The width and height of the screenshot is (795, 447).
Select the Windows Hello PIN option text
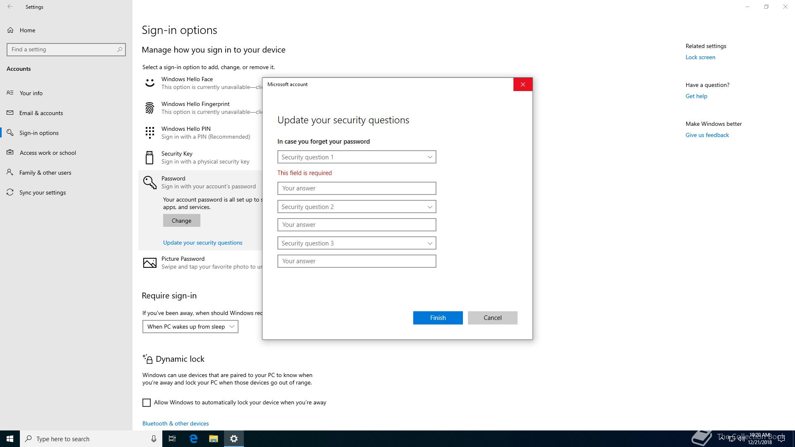[x=186, y=129]
